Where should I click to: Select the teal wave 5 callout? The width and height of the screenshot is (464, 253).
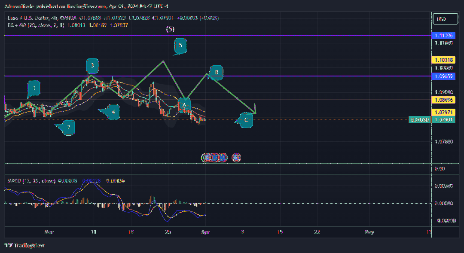[x=180, y=46]
